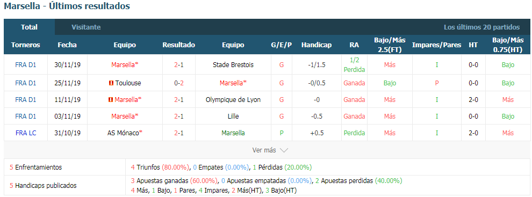Expand the Ver más chevron arrow

pyautogui.click(x=284, y=150)
